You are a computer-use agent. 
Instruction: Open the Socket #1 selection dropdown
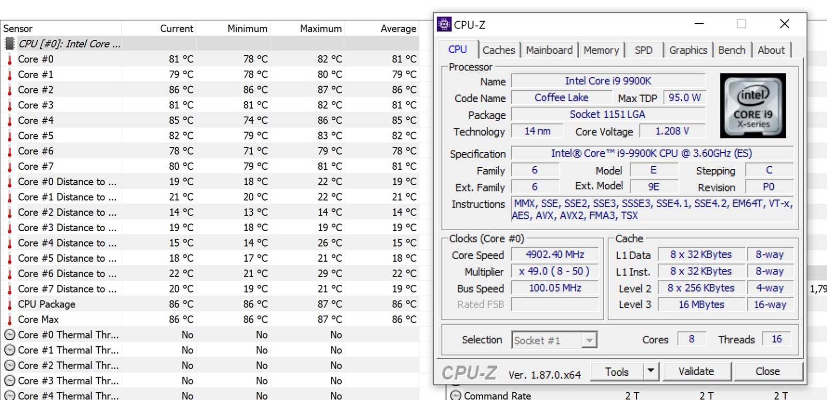pyautogui.click(x=555, y=340)
